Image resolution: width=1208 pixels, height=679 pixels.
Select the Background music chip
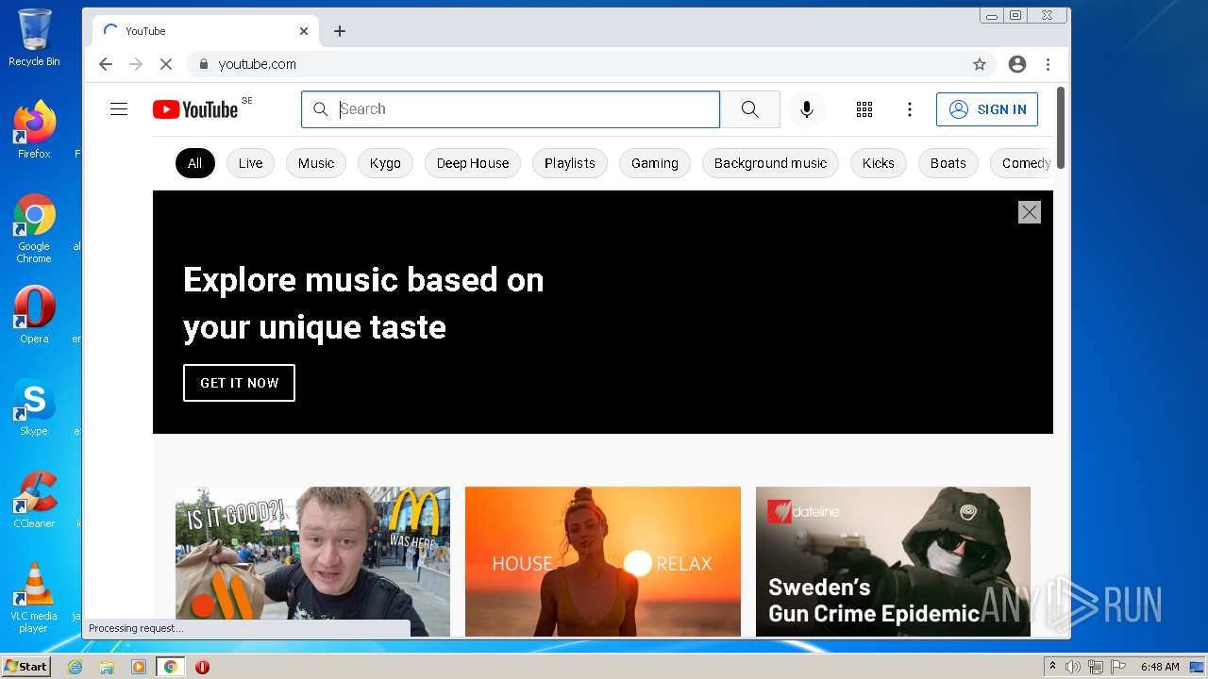click(770, 163)
